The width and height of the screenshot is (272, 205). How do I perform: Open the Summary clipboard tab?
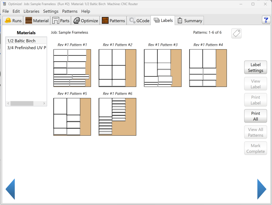coord(189,21)
